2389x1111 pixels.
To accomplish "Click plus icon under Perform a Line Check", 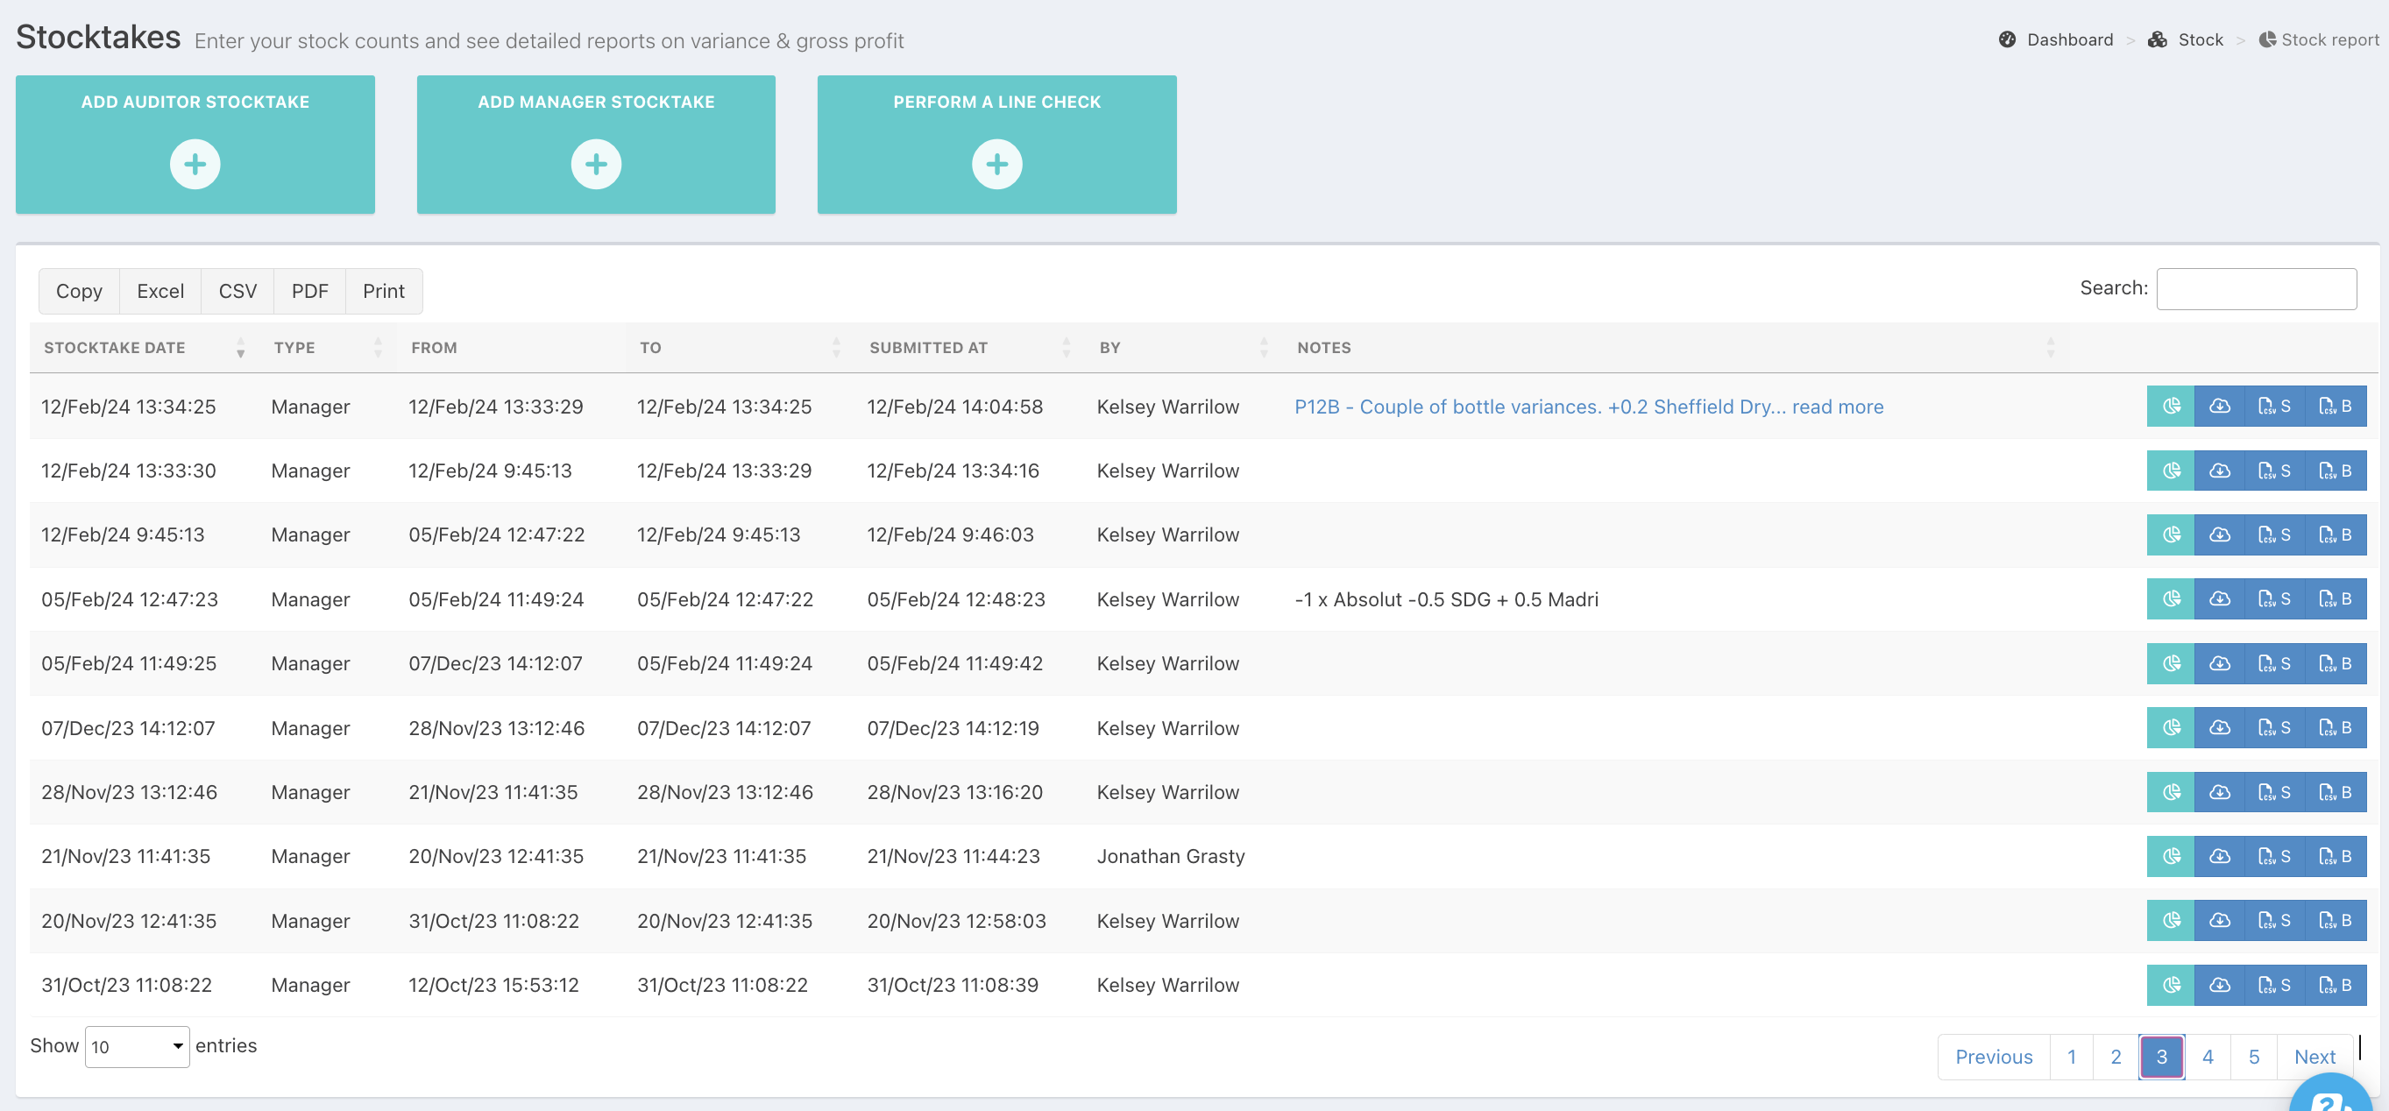I will [997, 164].
